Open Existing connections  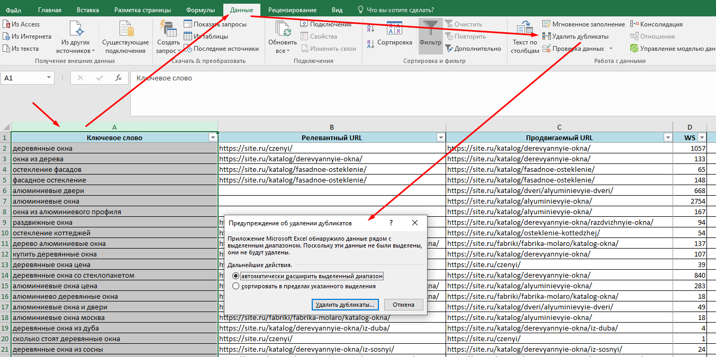point(125,37)
